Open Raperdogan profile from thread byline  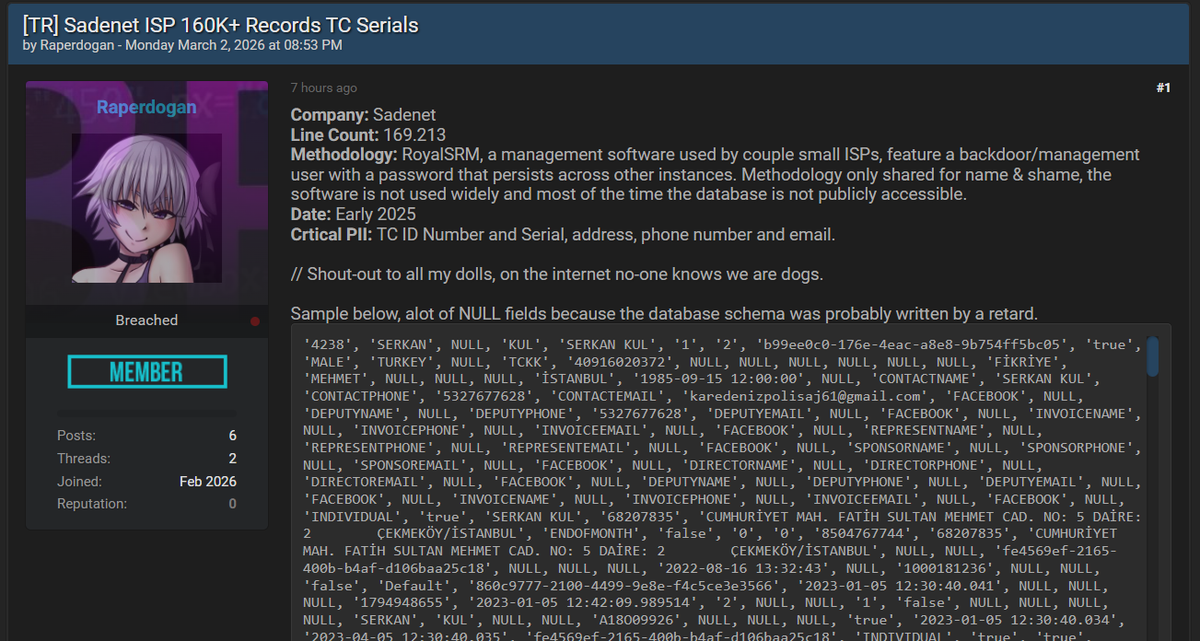[x=78, y=44]
